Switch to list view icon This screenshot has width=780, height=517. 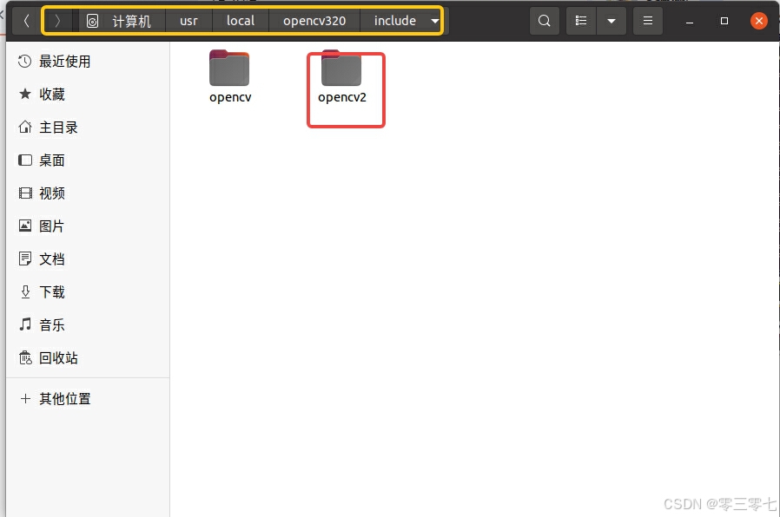coord(580,21)
